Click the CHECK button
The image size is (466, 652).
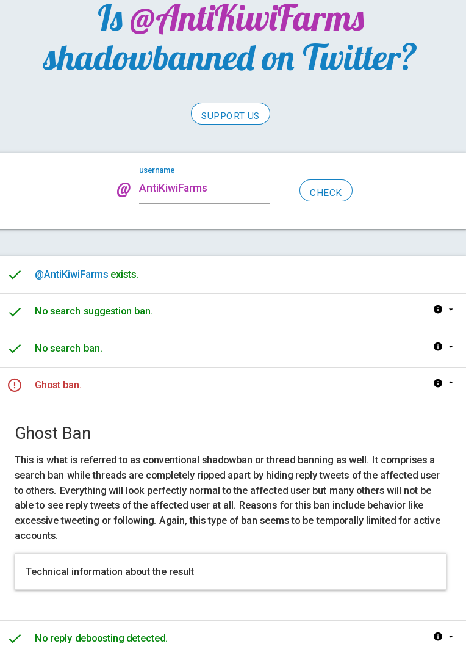[326, 190]
